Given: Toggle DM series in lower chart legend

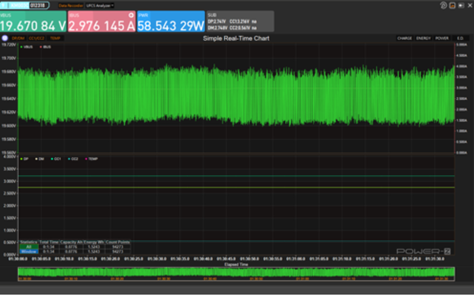Looking at the screenshot, I should (39, 159).
